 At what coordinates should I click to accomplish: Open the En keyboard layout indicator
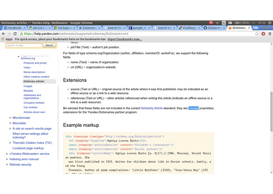point(224,23)
